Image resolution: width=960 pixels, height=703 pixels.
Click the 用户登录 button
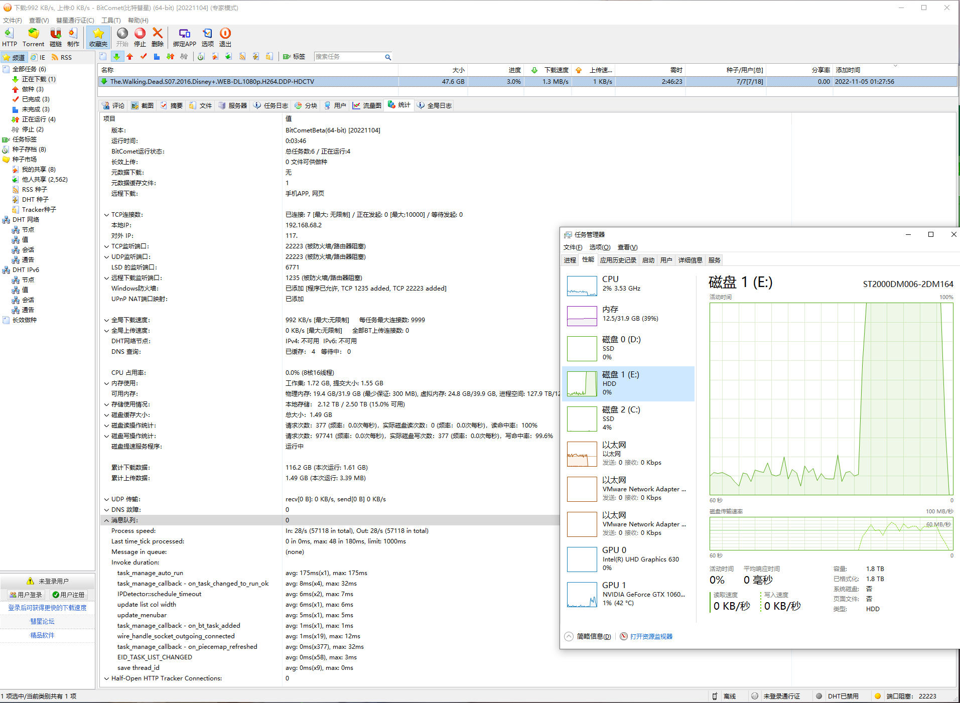26,595
